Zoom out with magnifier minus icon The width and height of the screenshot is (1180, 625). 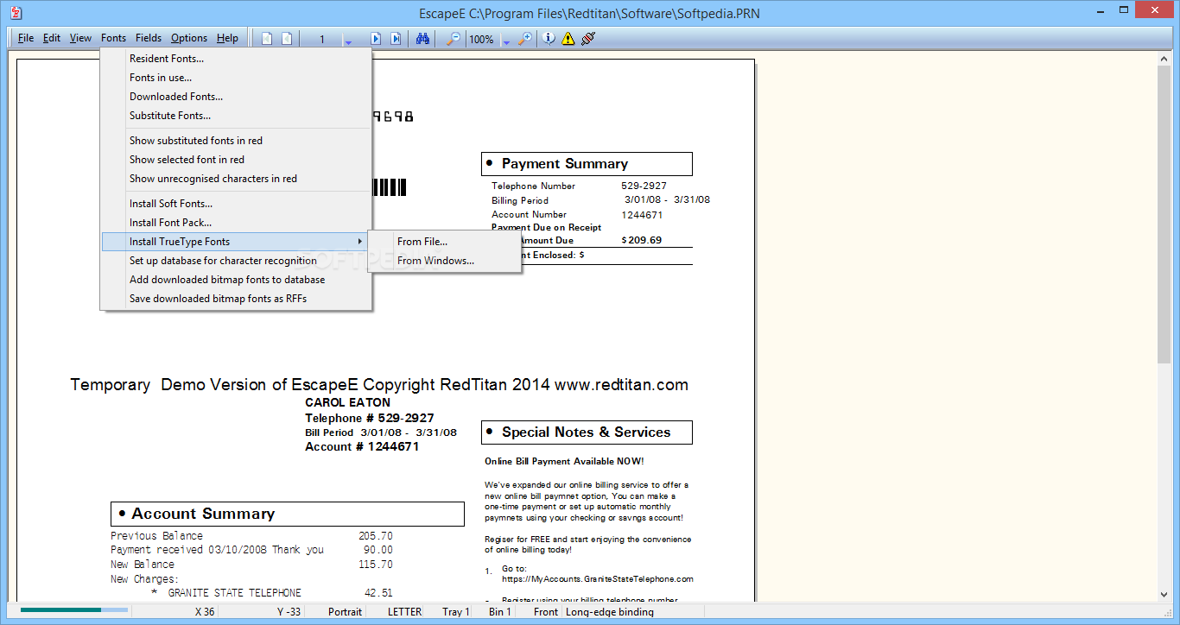[x=453, y=38]
